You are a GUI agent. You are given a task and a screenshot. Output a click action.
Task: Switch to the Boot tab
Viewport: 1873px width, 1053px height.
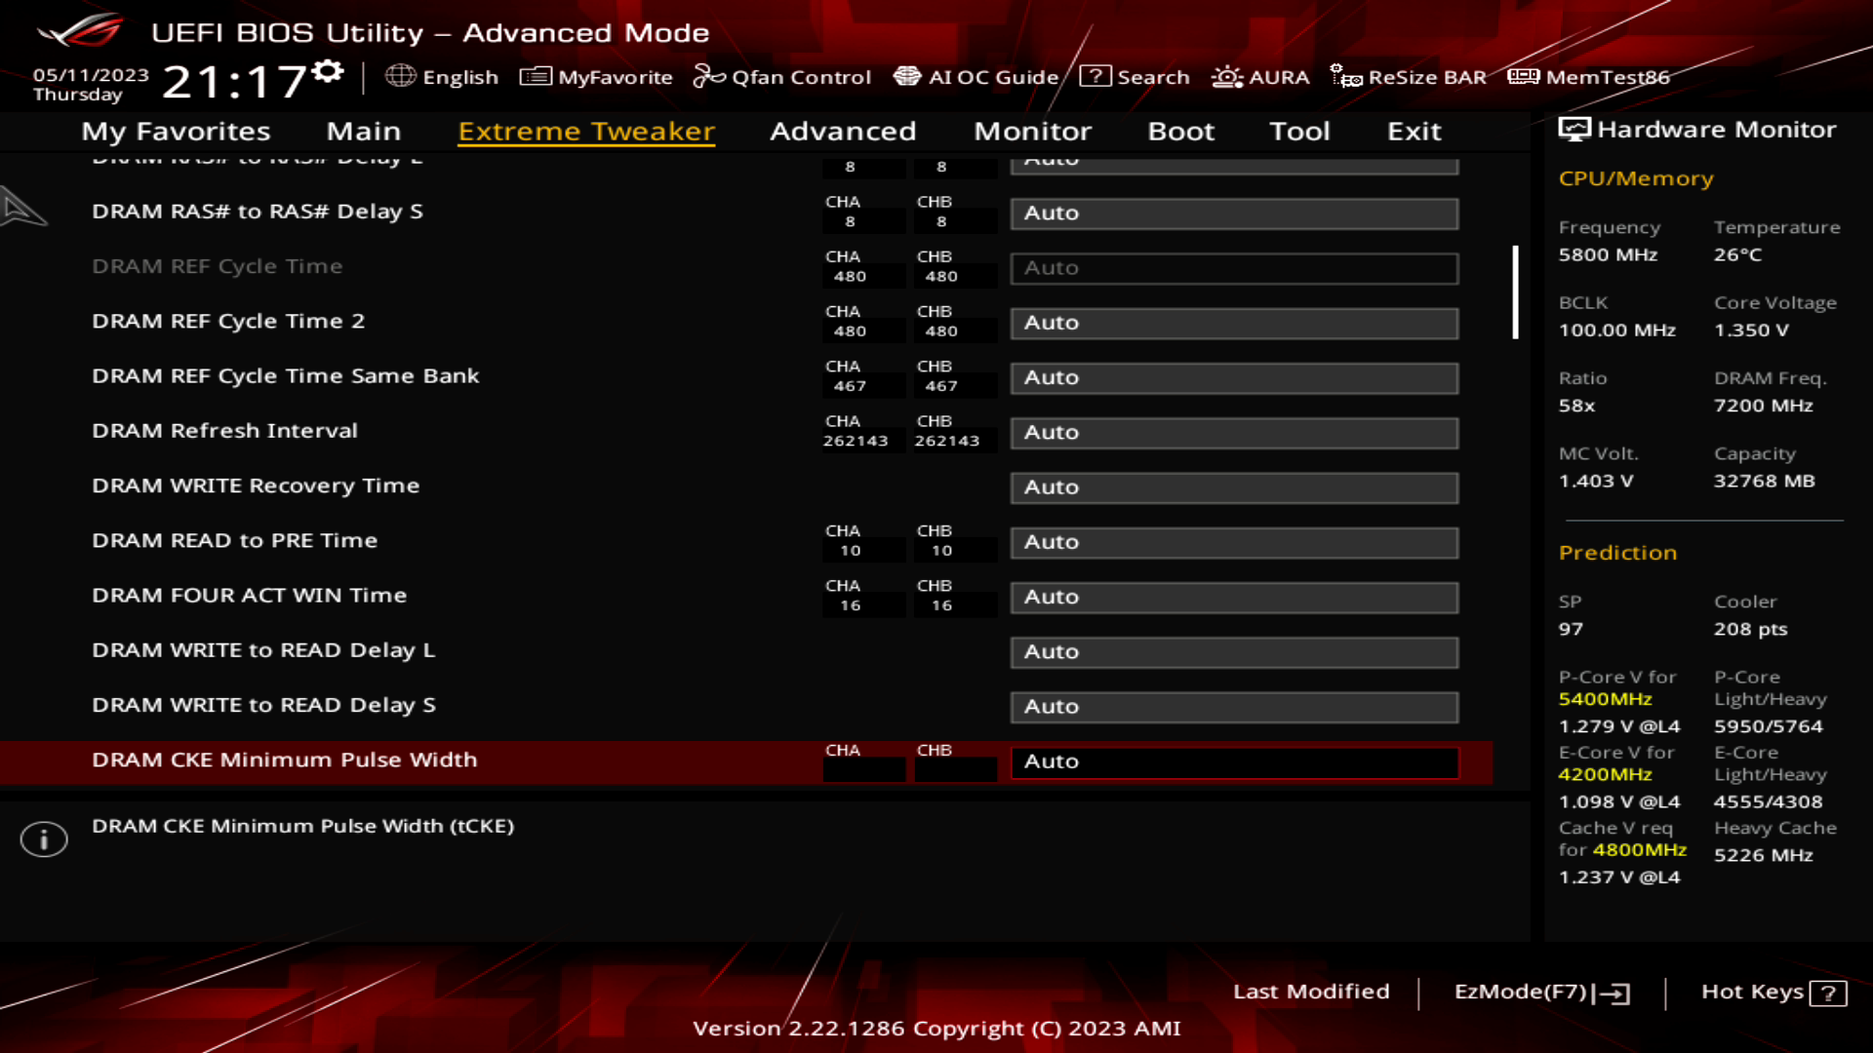click(1180, 131)
